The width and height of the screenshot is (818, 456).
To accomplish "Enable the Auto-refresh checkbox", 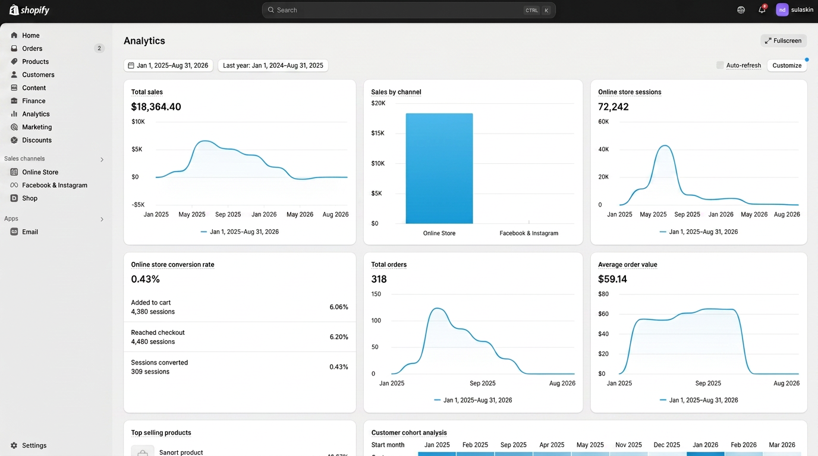I will click(x=720, y=65).
